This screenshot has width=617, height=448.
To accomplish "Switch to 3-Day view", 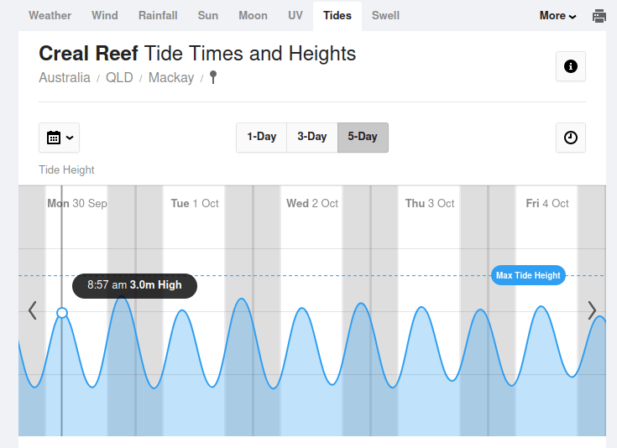I will tap(312, 137).
